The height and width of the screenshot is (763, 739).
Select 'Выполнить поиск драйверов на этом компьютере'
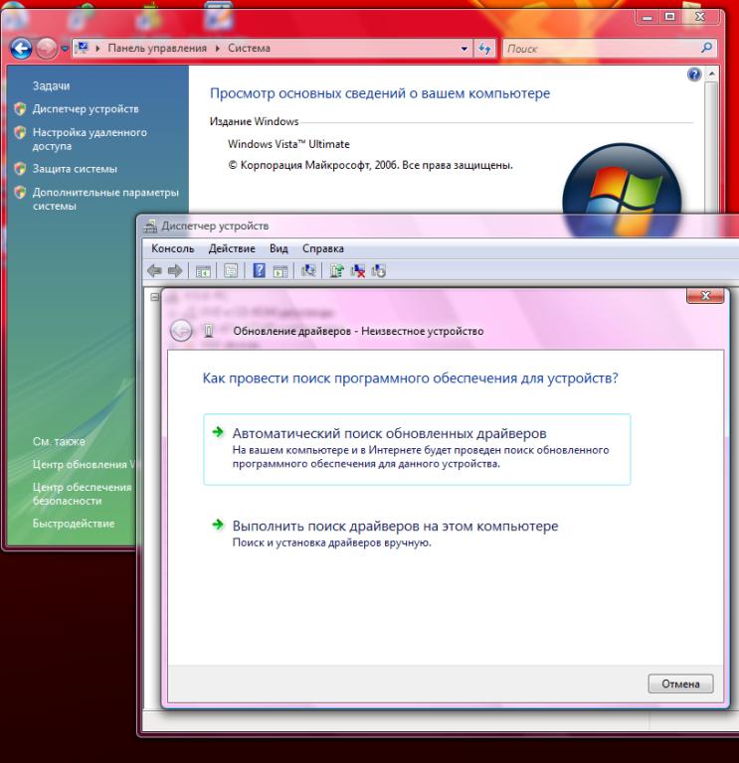click(x=395, y=526)
